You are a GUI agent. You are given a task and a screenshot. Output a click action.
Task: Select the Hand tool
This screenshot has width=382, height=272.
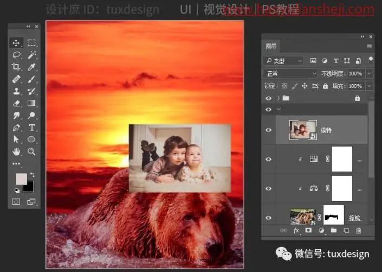click(x=16, y=151)
